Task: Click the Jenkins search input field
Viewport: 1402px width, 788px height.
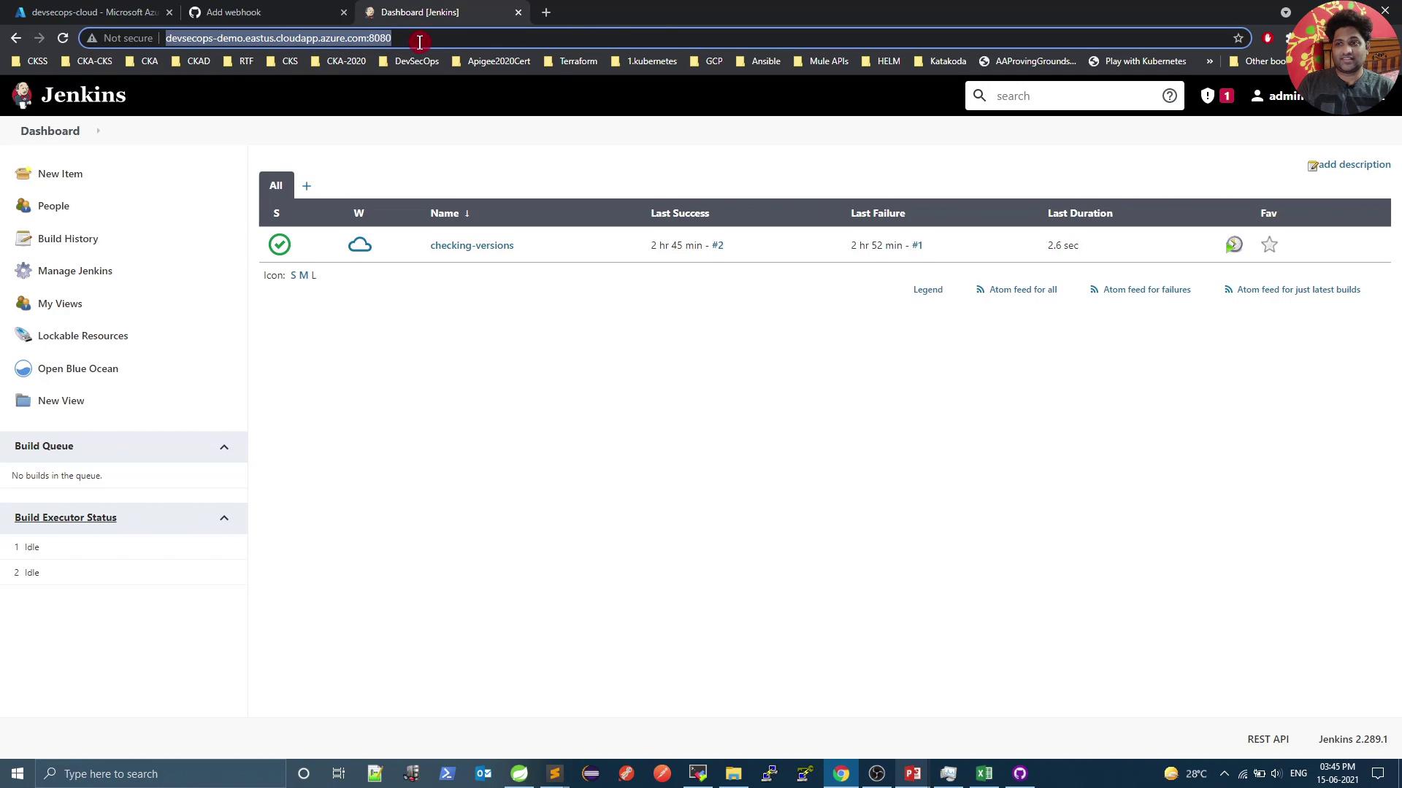Action: click(1073, 96)
